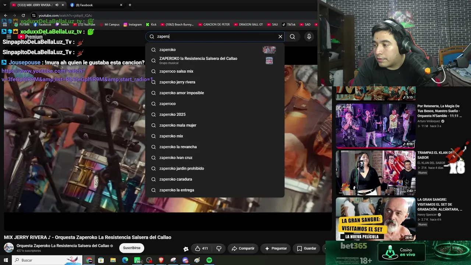Open TRAMPAS EL KLAN DEL SABOR thumbnail
This screenshot has width=471, height=265.
375,173
